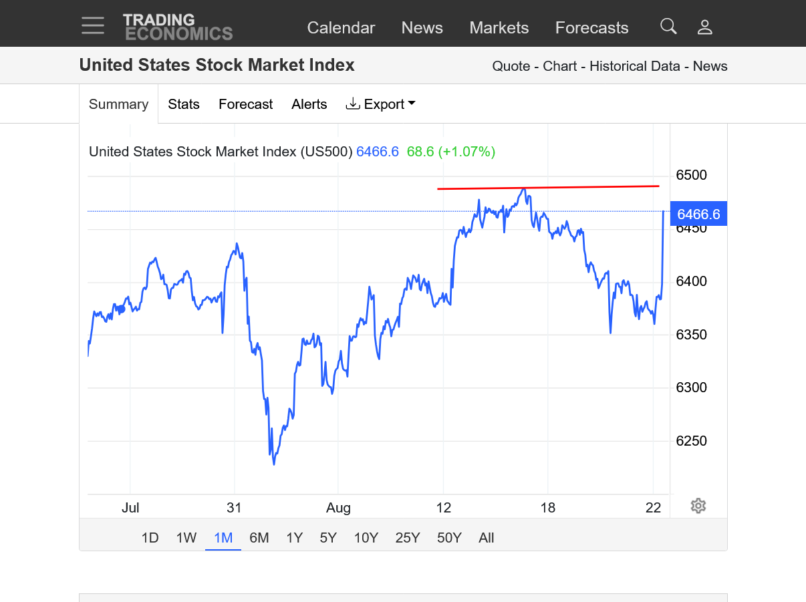Switch chart range to 6M
The height and width of the screenshot is (602, 806).
[x=259, y=538]
